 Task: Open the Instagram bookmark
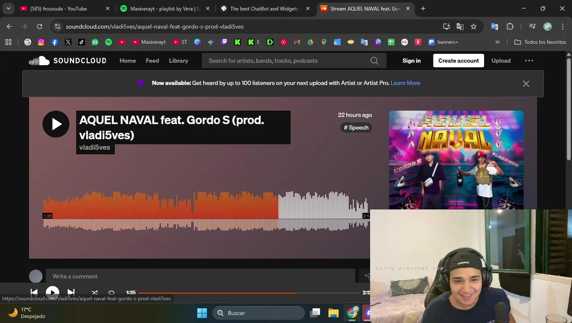click(41, 42)
